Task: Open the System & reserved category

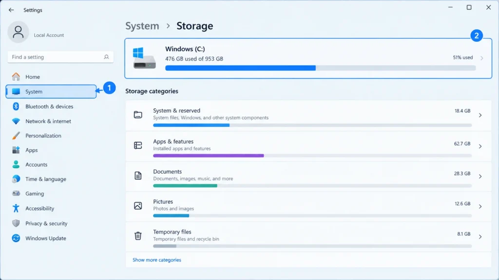Action: [308, 116]
